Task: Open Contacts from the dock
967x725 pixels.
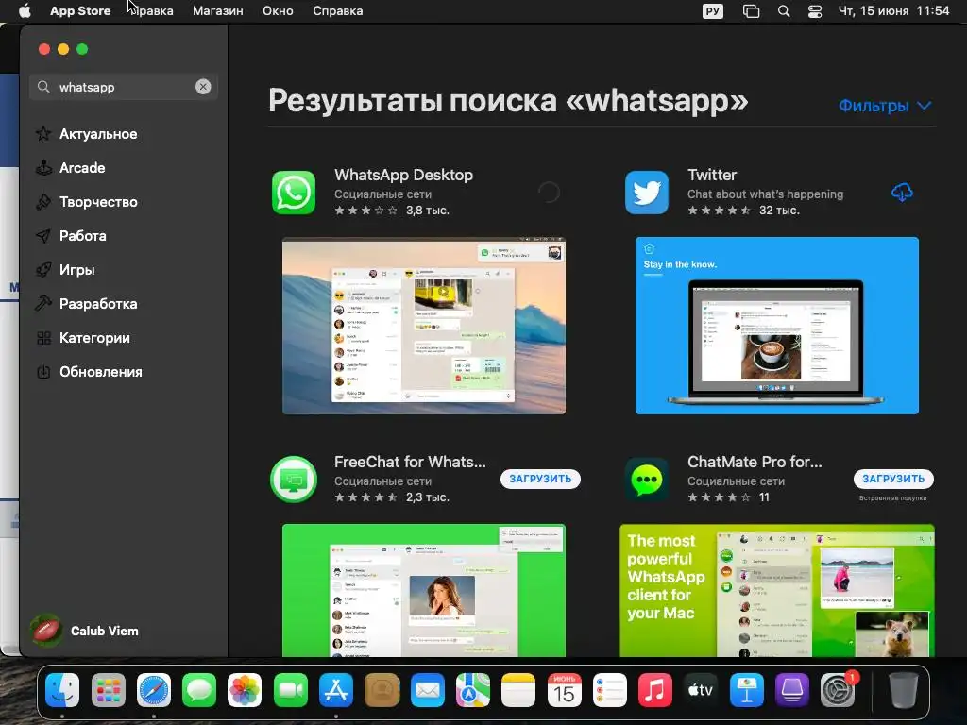Action: (x=382, y=690)
